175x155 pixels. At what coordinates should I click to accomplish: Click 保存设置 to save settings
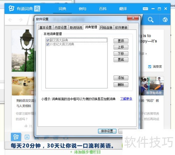[x=107, y=131]
